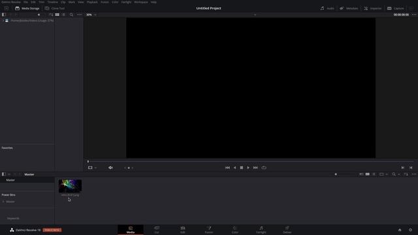The width and height of the screenshot is (418, 235).
Task: Open the Inspector panel
Action: click(x=373, y=8)
